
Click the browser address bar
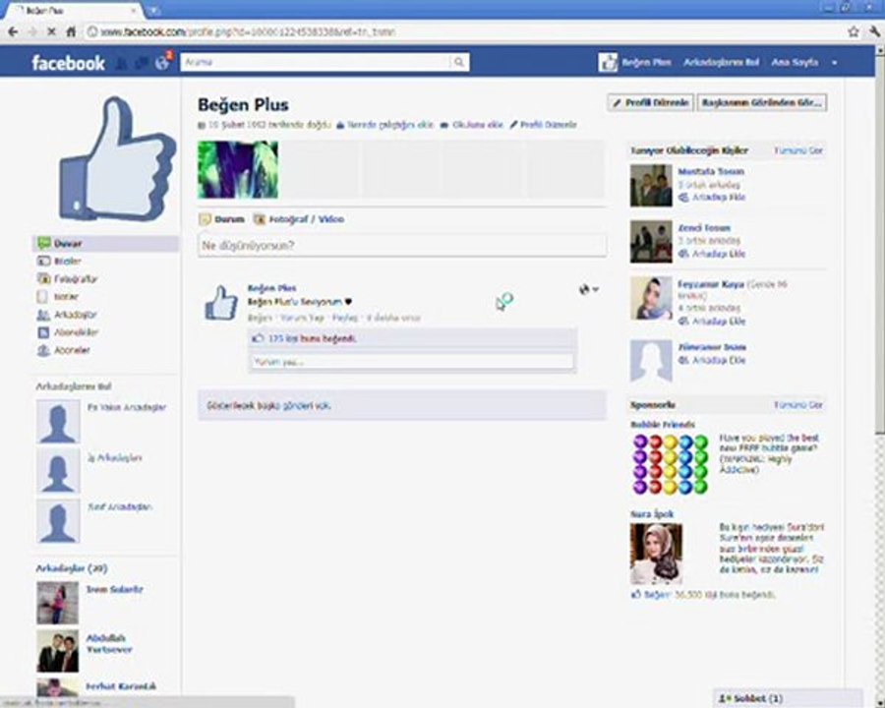(463, 31)
